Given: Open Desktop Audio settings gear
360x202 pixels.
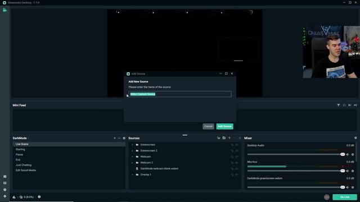Looking at the screenshot, I should click(x=353, y=155).
